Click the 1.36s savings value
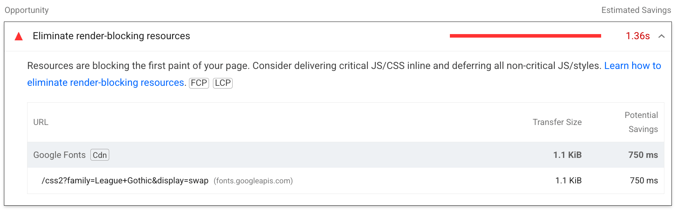 pyautogui.click(x=637, y=36)
